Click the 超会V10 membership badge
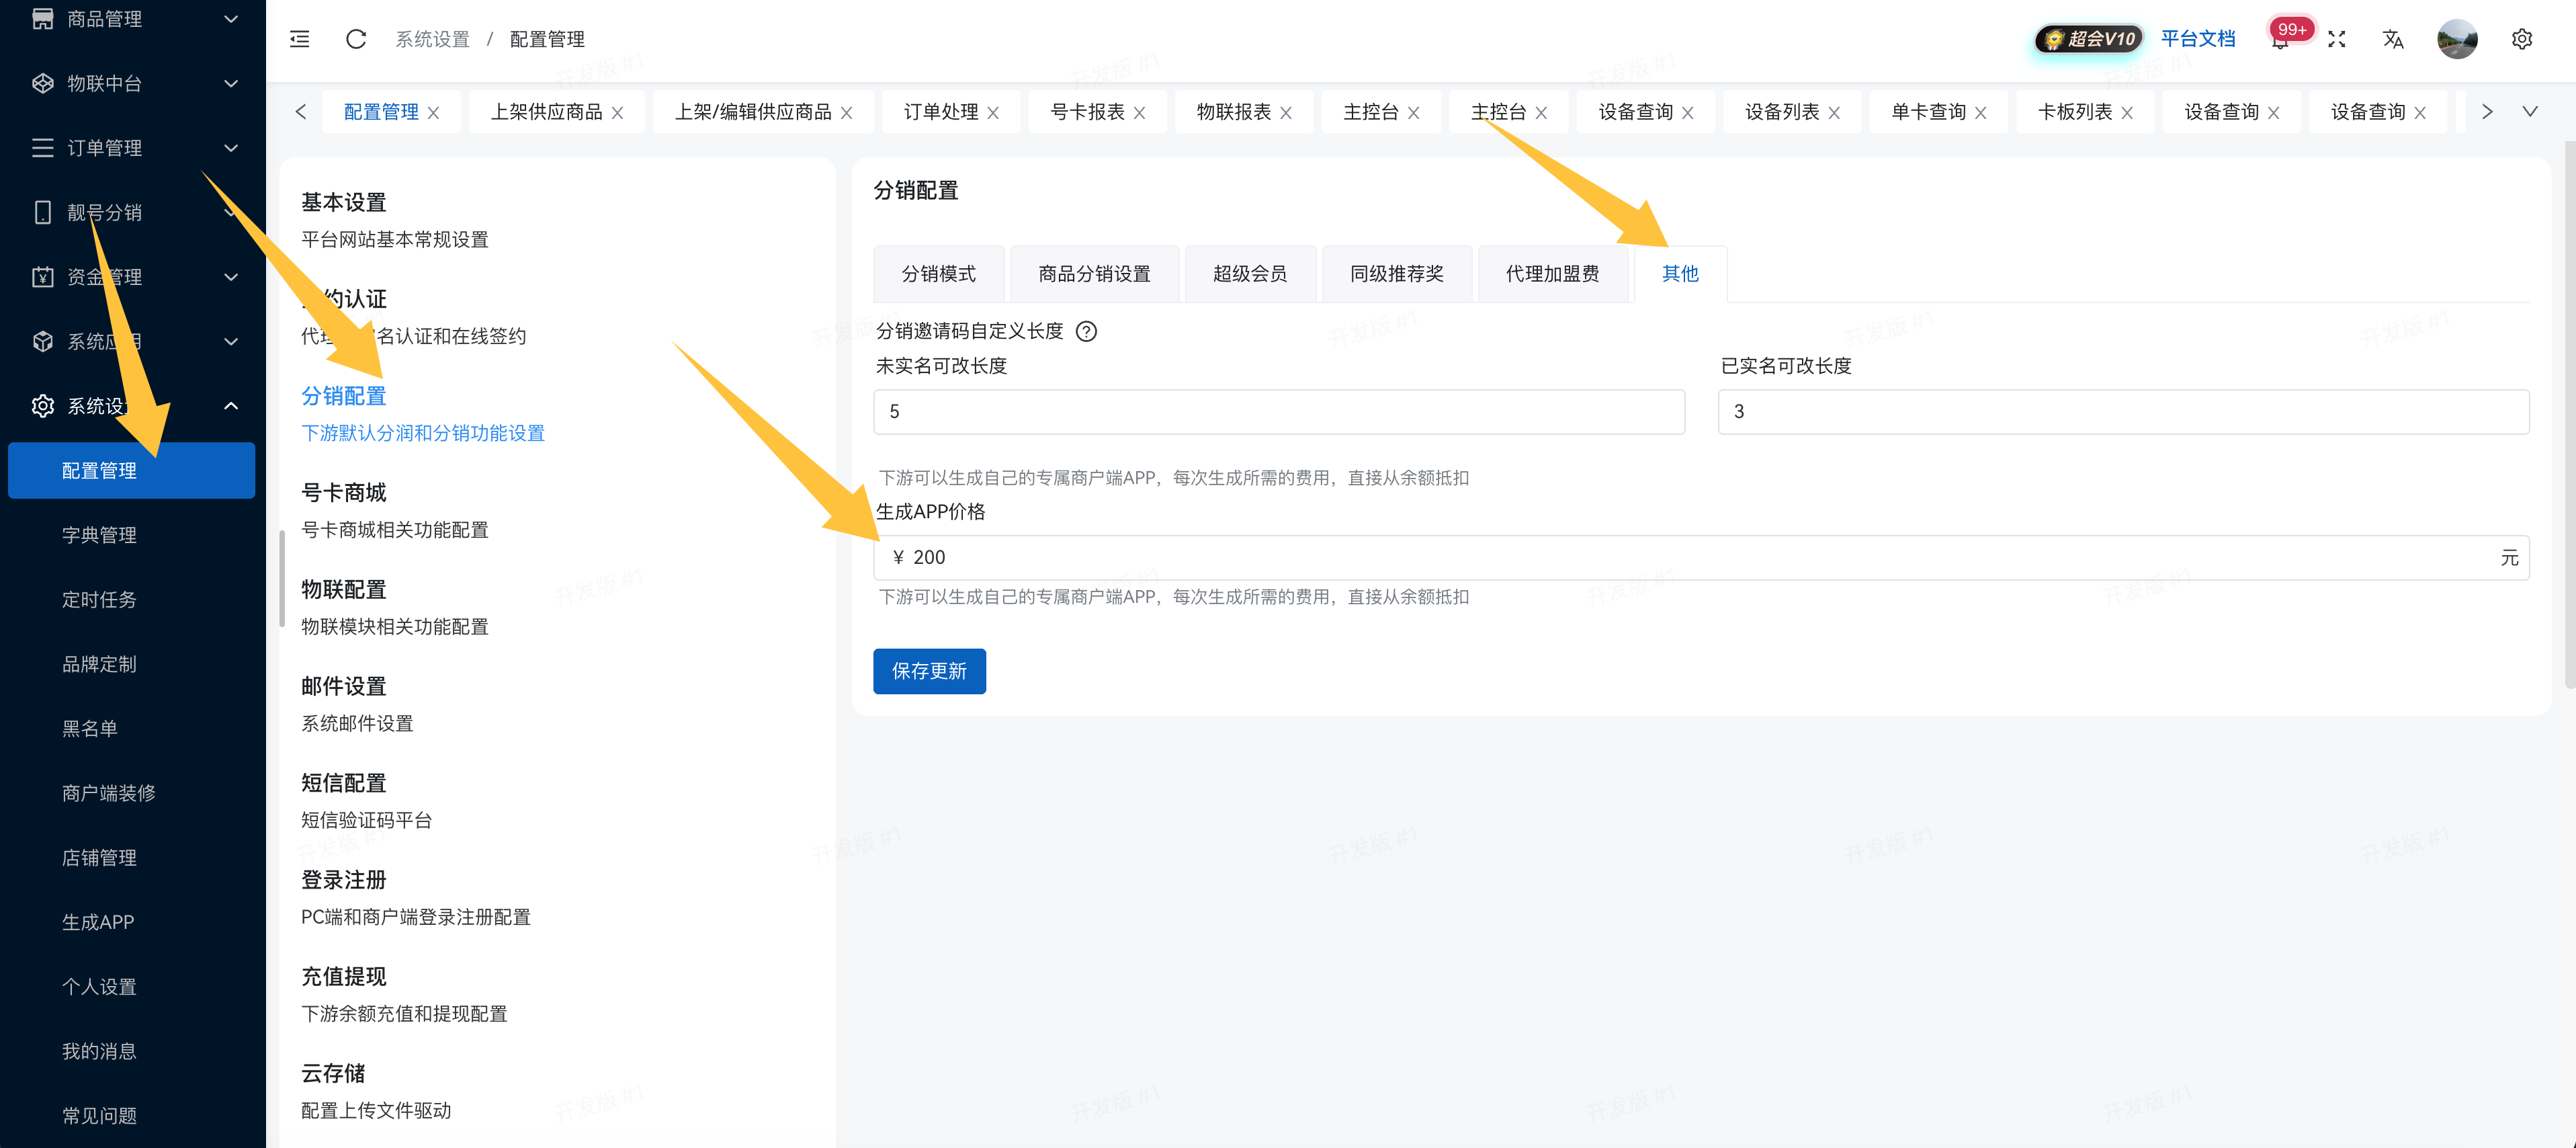Image resolution: width=2576 pixels, height=1148 pixels. (x=2087, y=38)
